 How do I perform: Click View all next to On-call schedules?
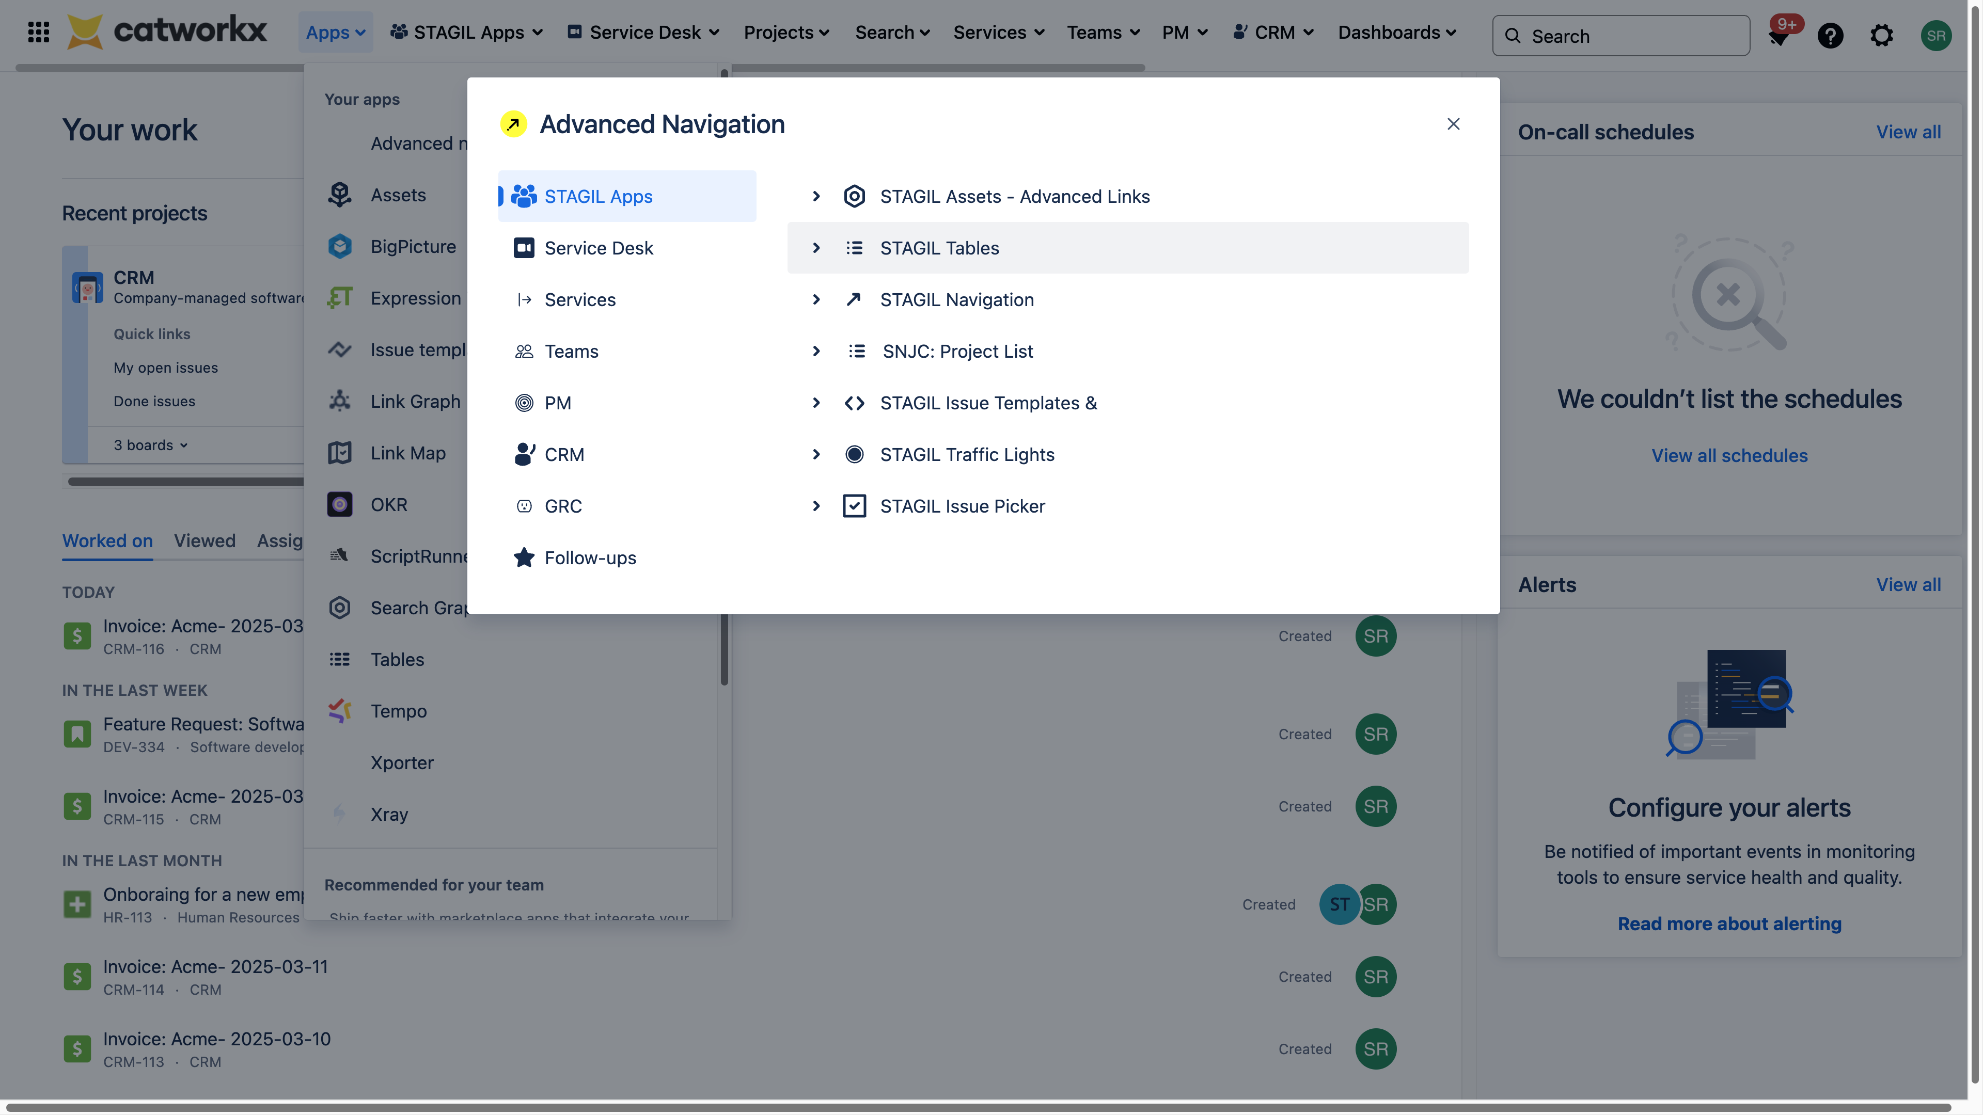[1908, 132]
